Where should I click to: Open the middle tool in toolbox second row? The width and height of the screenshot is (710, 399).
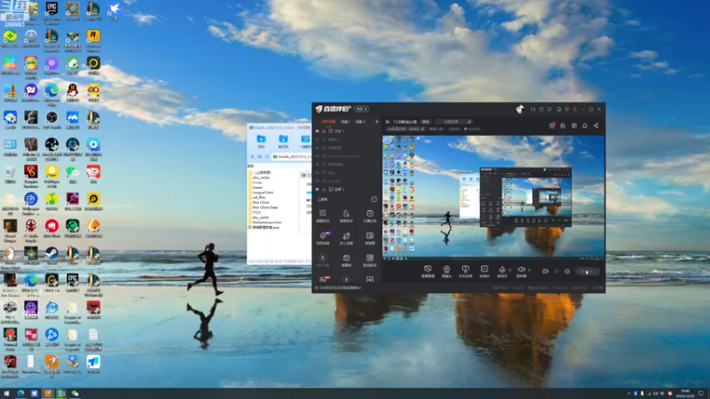346,238
